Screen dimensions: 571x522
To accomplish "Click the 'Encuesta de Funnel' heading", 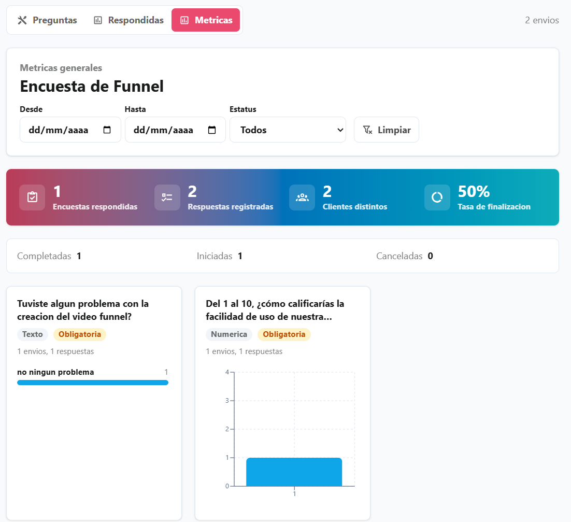I will tap(92, 87).
